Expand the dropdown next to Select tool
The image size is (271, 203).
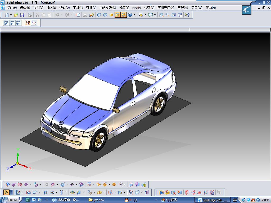point(11,192)
